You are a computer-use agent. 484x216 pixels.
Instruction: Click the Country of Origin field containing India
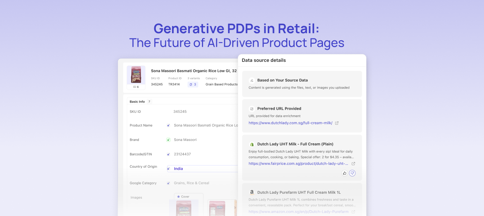pos(203,169)
